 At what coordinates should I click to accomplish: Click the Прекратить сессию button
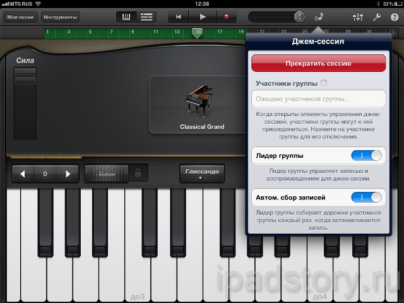pyautogui.click(x=318, y=63)
